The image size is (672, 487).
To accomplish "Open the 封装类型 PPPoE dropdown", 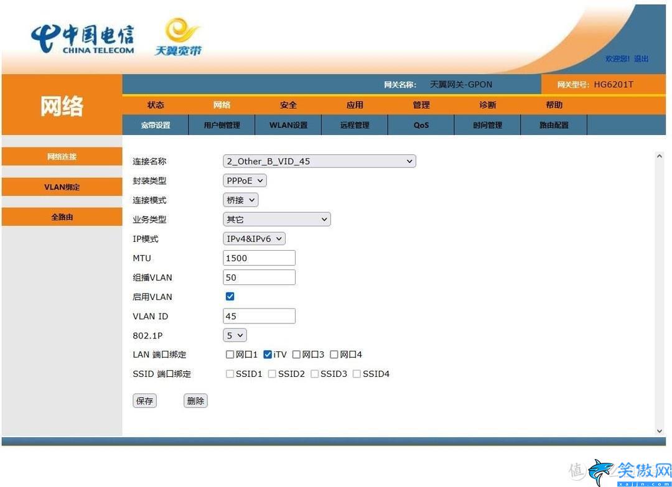I will click(x=245, y=181).
